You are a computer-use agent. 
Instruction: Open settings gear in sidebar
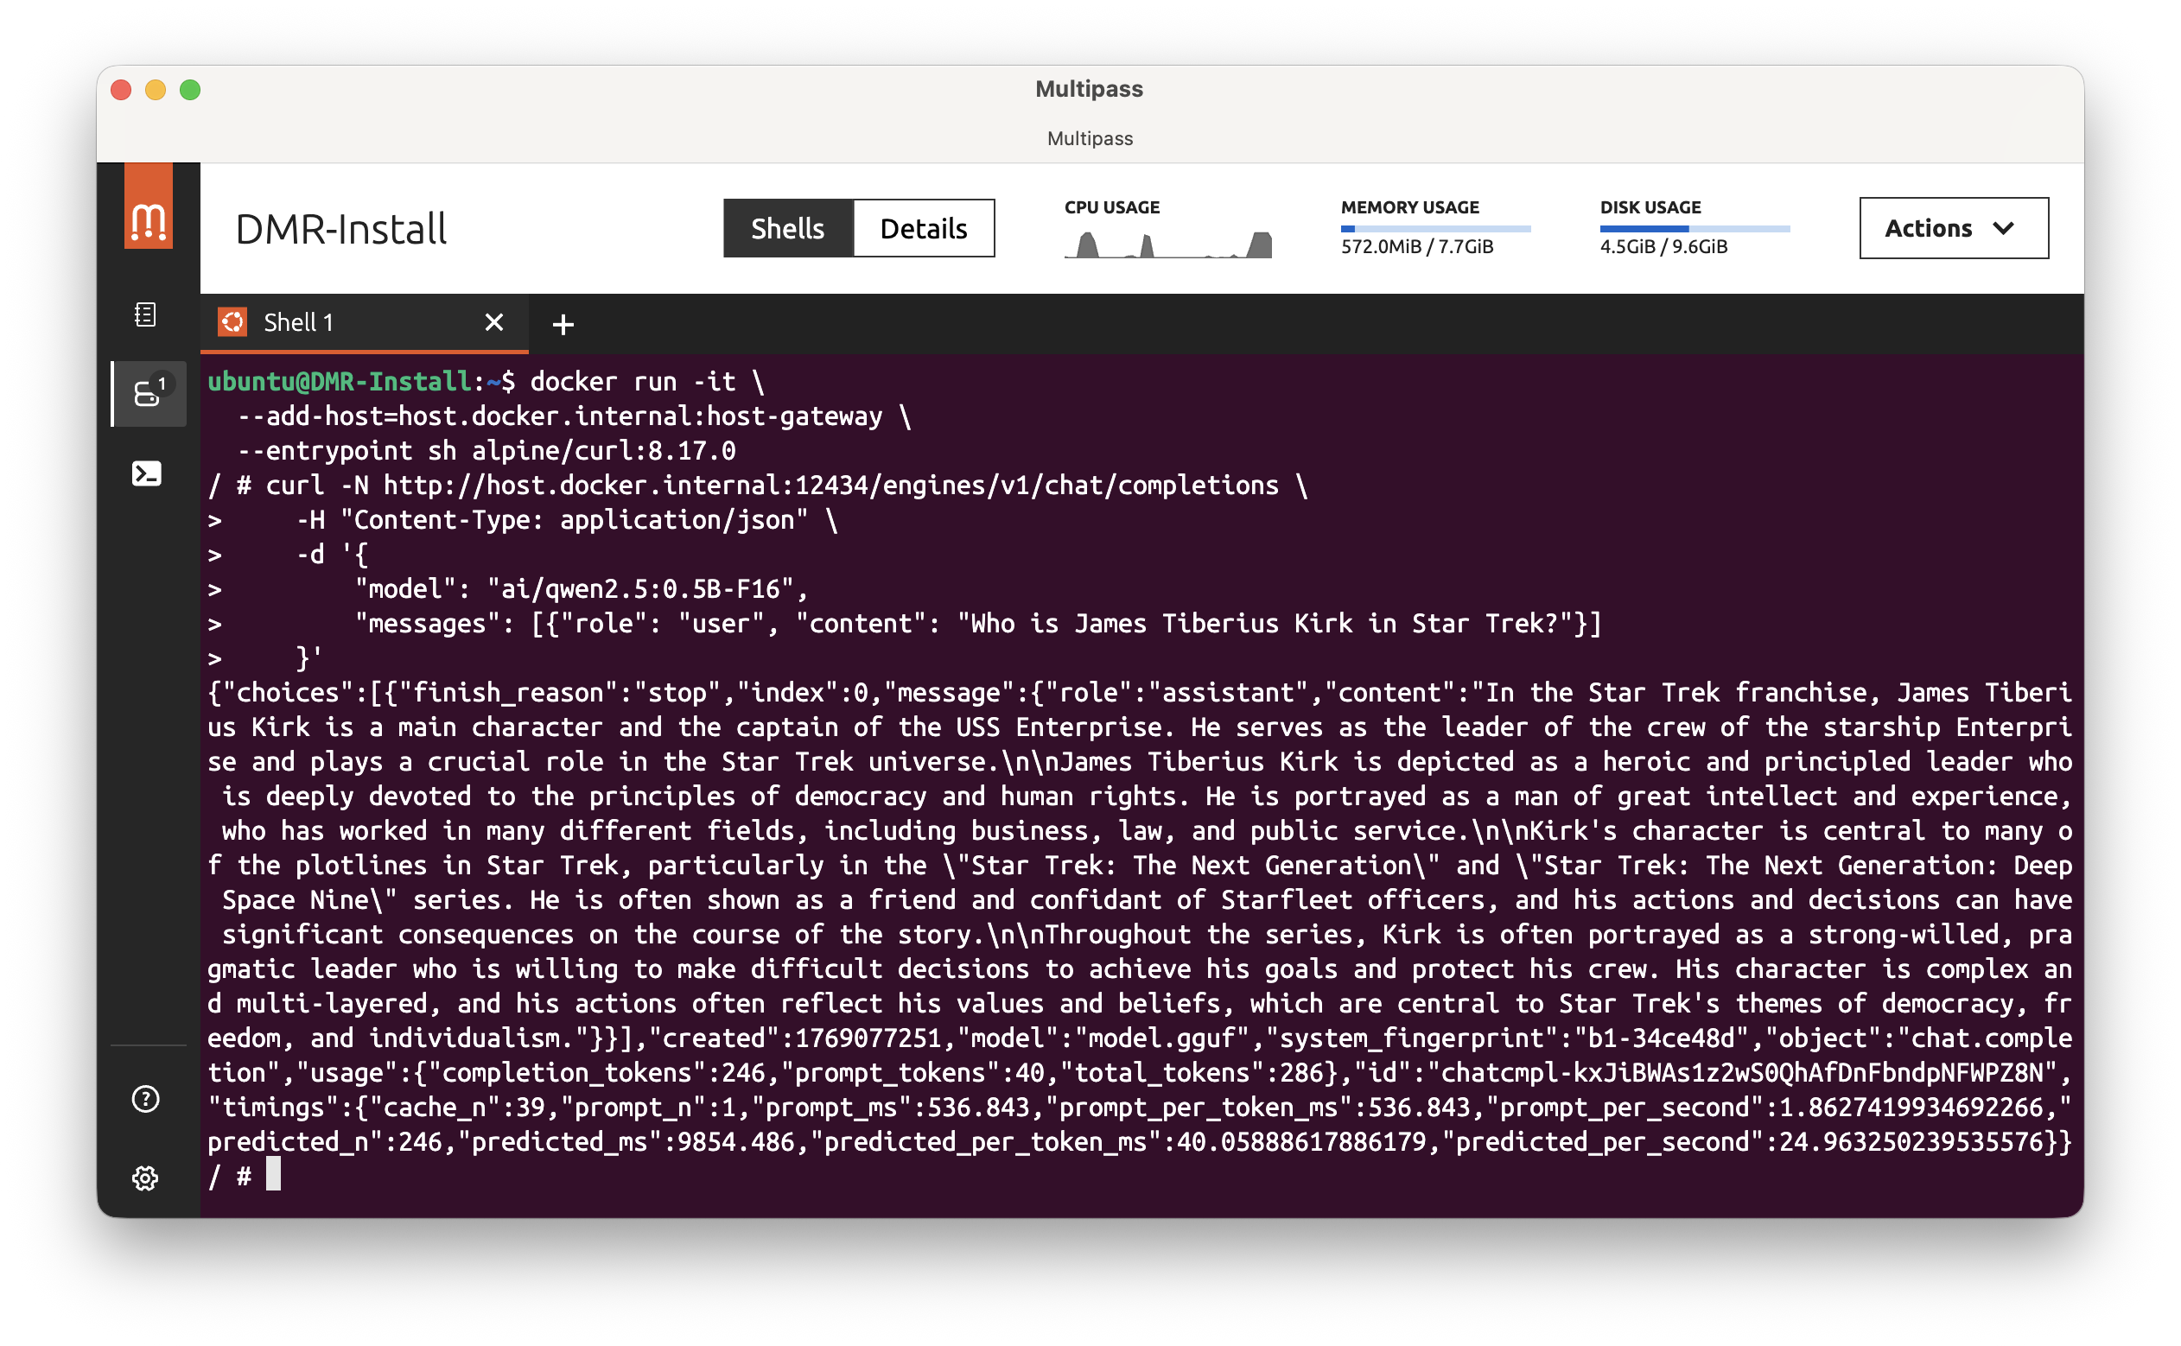(146, 1178)
